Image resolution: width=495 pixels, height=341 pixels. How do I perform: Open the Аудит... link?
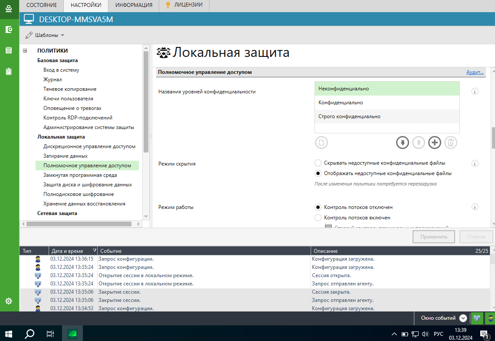pos(475,72)
